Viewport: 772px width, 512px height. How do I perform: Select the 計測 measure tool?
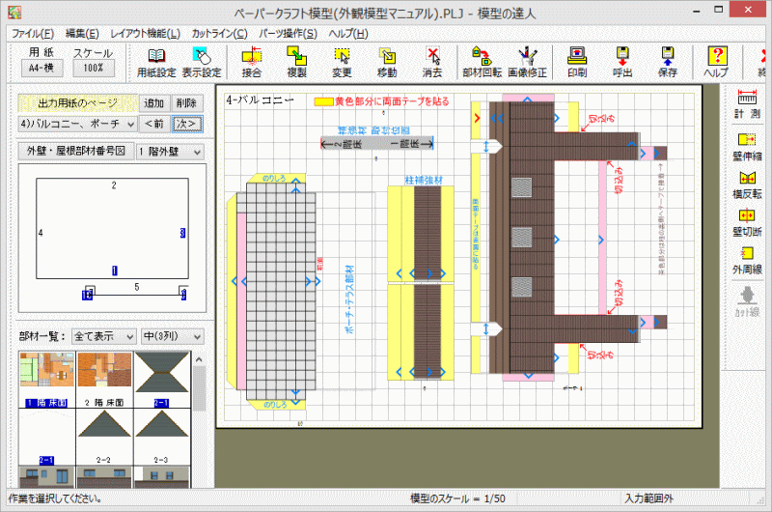coord(746,103)
